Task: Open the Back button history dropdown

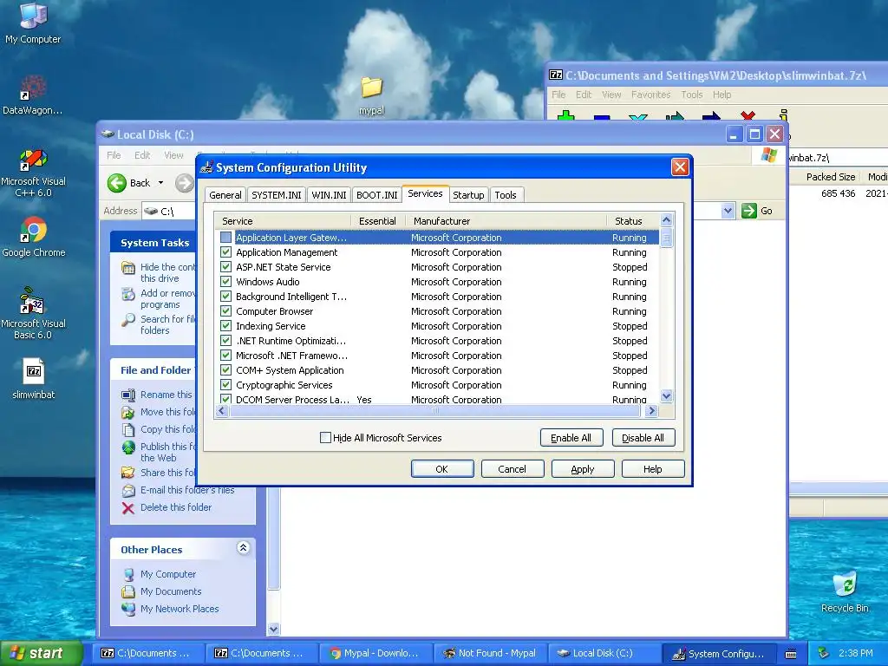Action: tap(160, 183)
